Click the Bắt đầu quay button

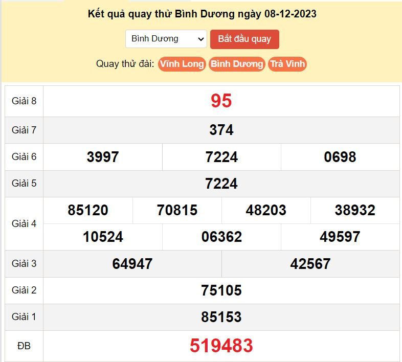[x=244, y=39]
